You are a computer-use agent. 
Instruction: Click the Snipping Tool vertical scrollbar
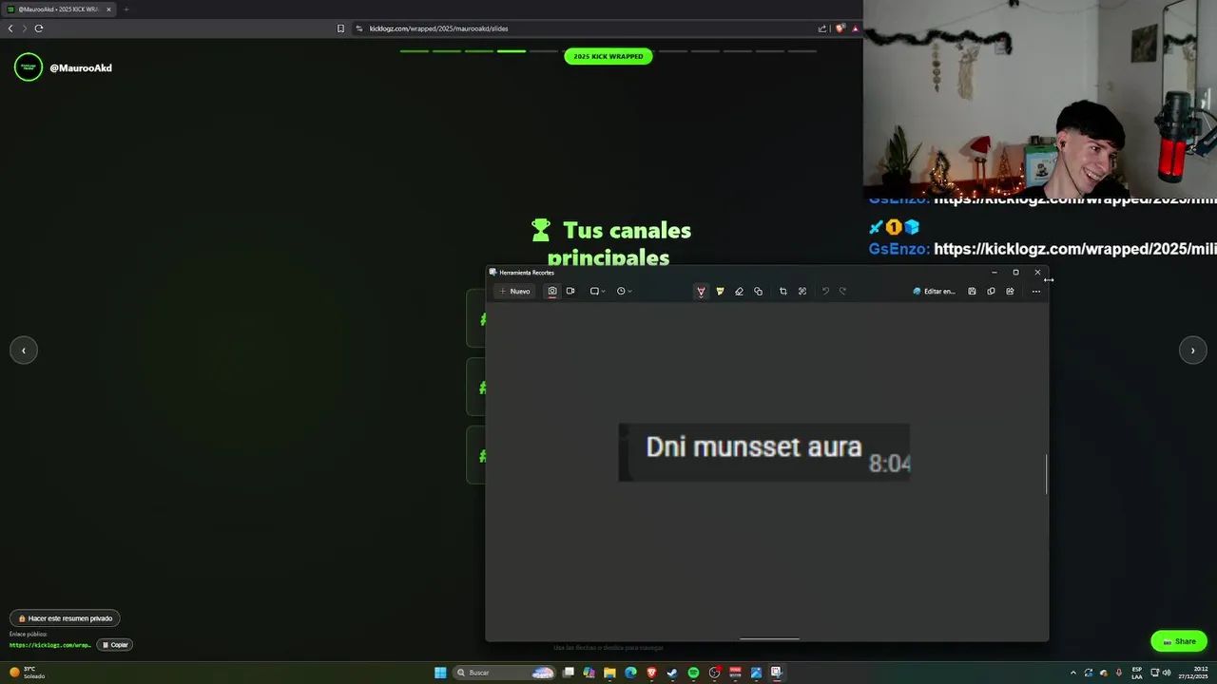tap(1047, 473)
